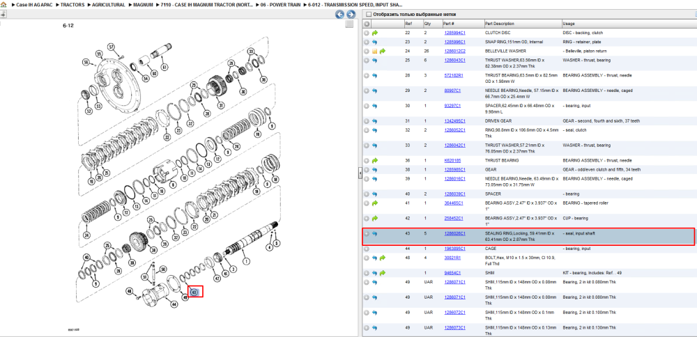Screen dimensions: 697x337
Task: Click green arrow on BELLEVILLE WASHER row
Action: pyautogui.click(x=383, y=51)
